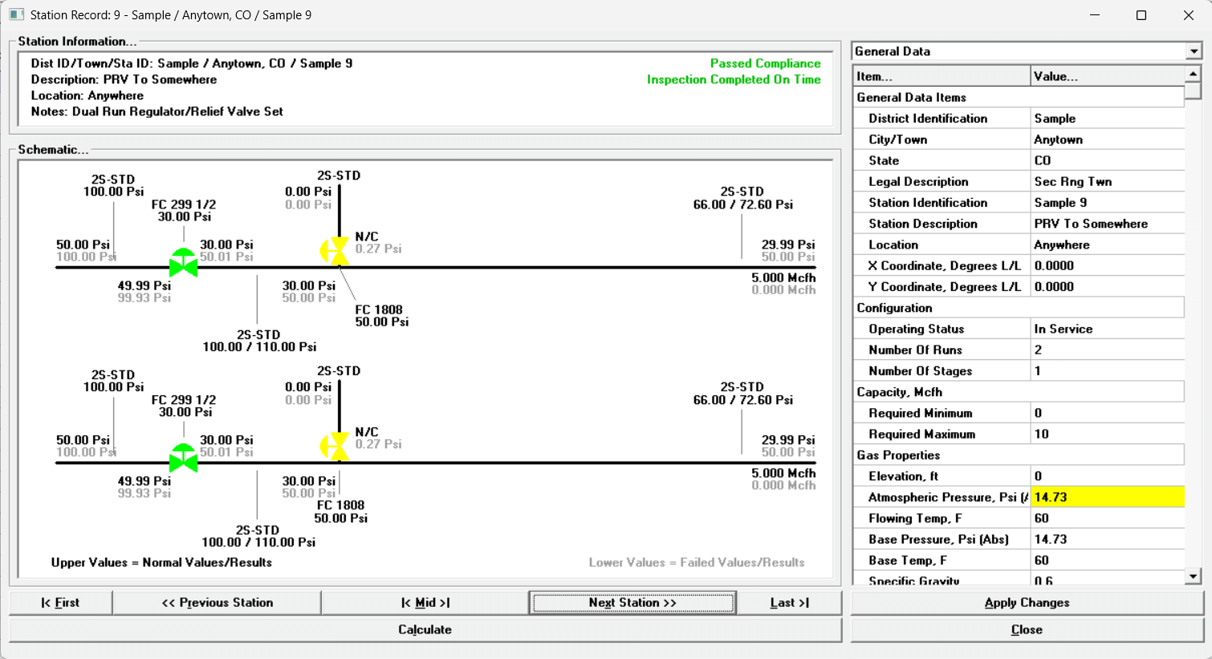This screenshot has width=1212, height=659.
Task: Jump to the Mid station record
Action: click(425, 603)
